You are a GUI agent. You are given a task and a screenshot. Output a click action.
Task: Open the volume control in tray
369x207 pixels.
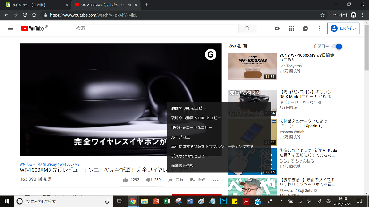pyautogui.click(x=309, y=201)
